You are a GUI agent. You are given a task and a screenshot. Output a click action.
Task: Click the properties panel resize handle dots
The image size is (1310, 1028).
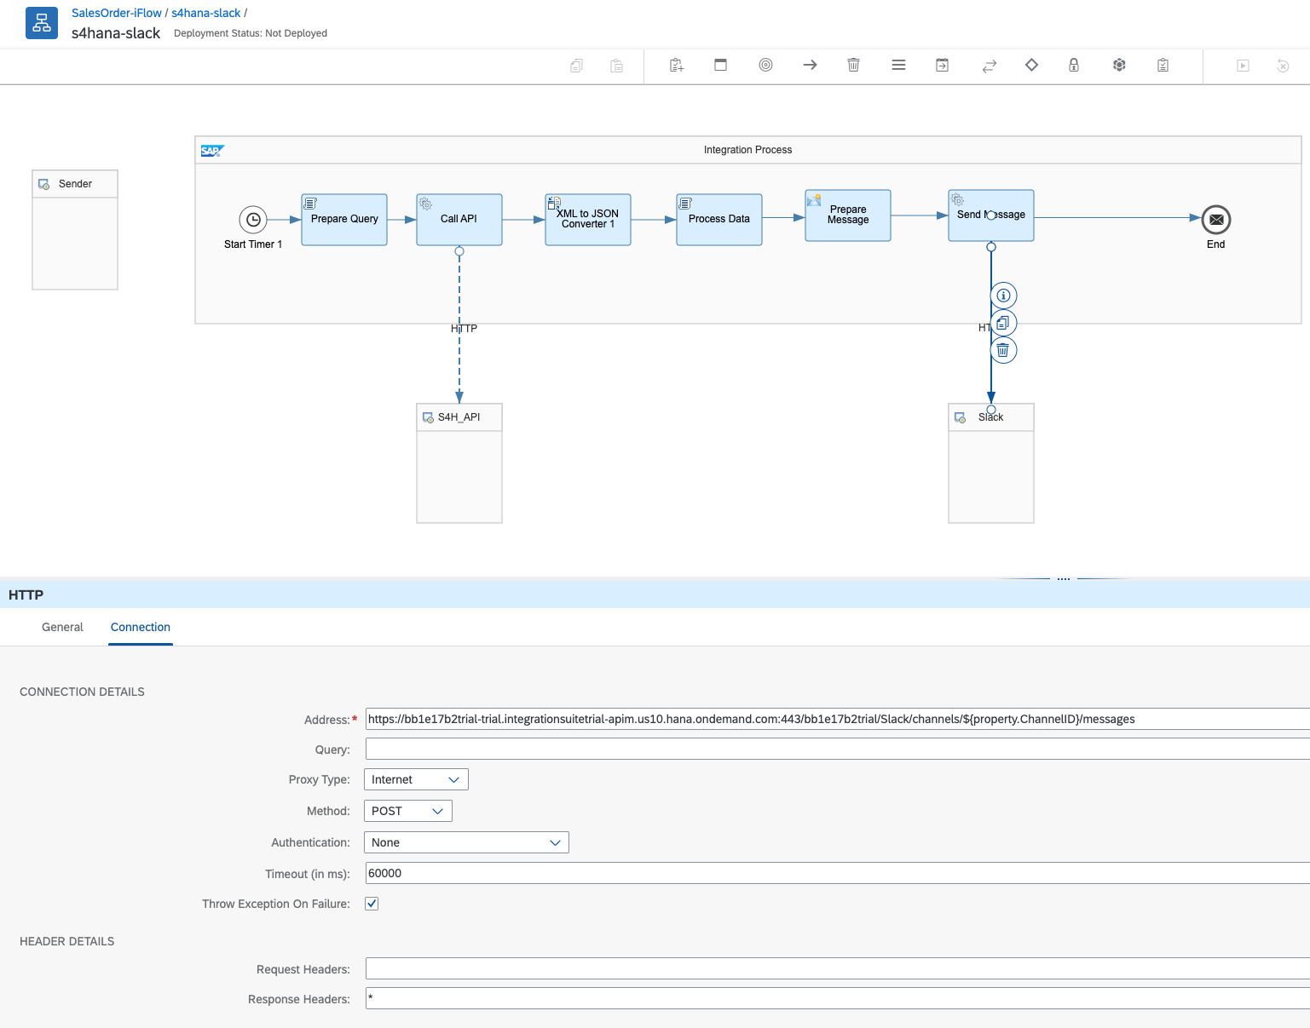click(1064, 579)
